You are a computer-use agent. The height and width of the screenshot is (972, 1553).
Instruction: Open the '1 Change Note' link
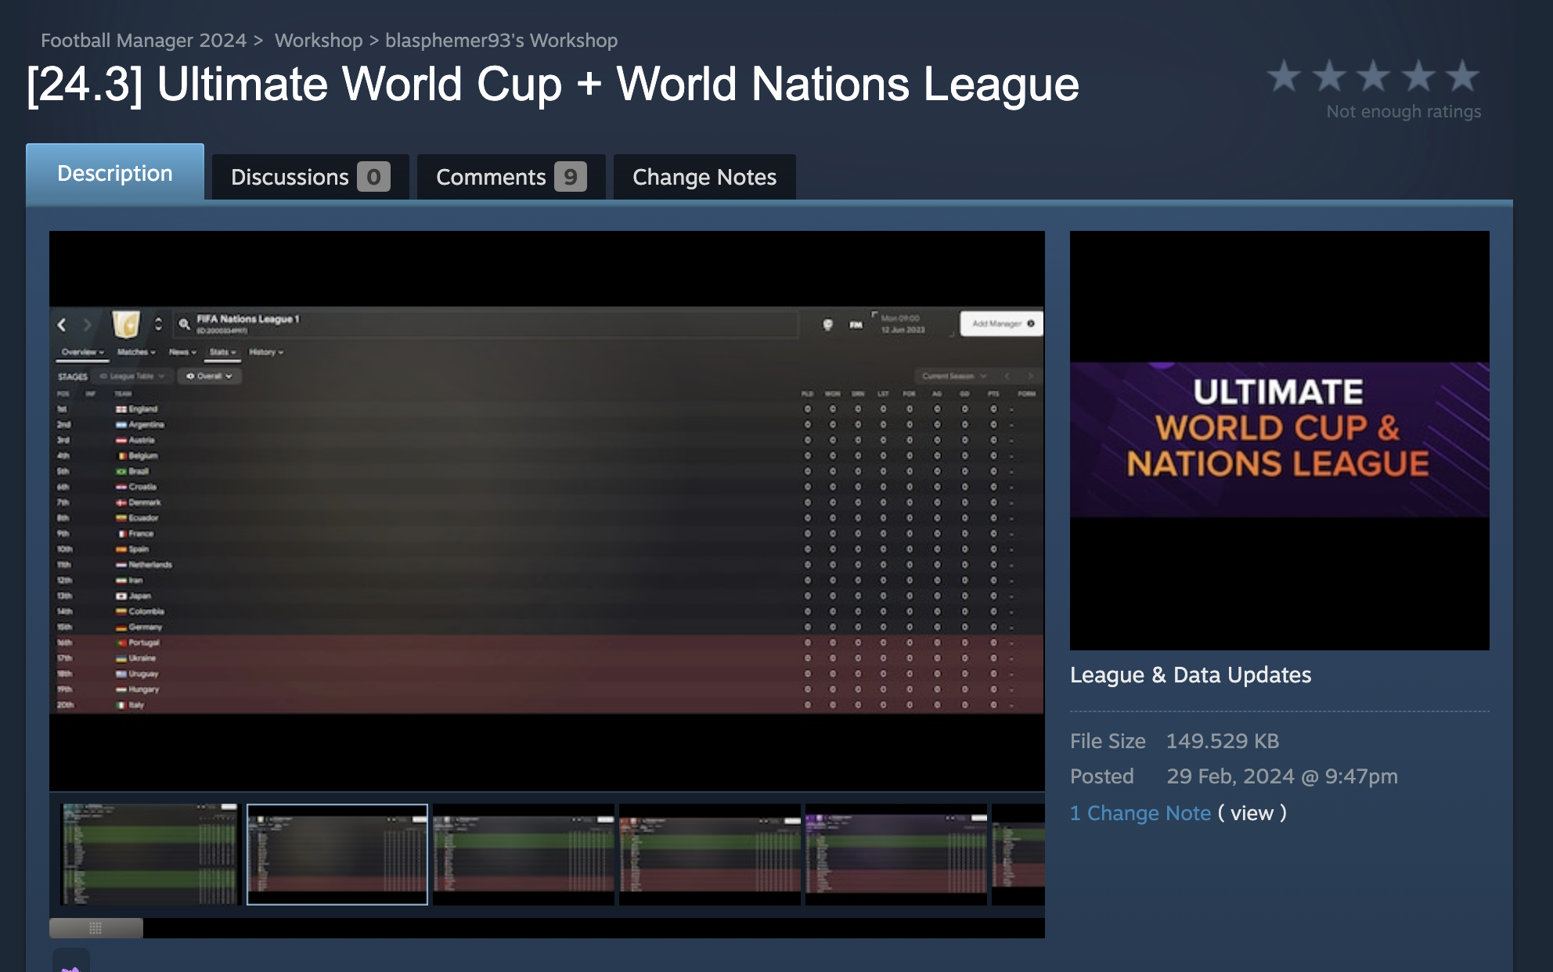click(x=1140, y=813)
